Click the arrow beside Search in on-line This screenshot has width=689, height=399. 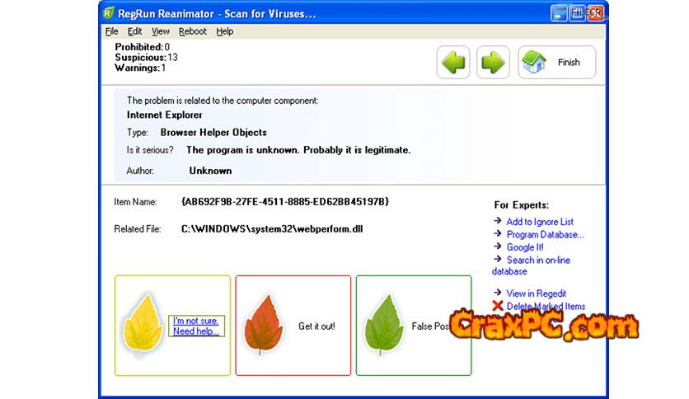498,259
